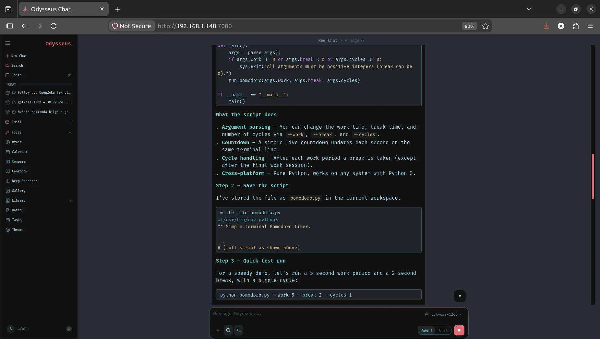Click the 'python pomodoro.py --work 5' command block
Viewport: 600px width, 339px height.
coord(318,295)
